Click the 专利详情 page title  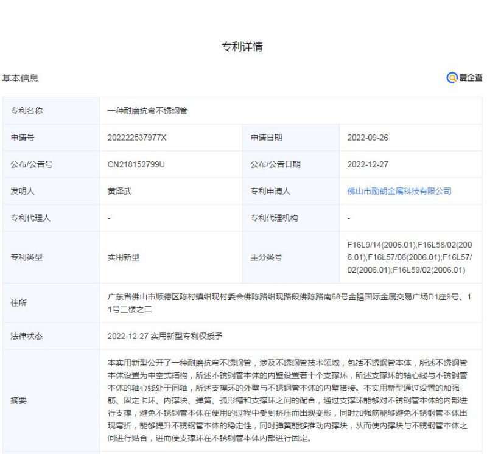[x=243, y=47]
